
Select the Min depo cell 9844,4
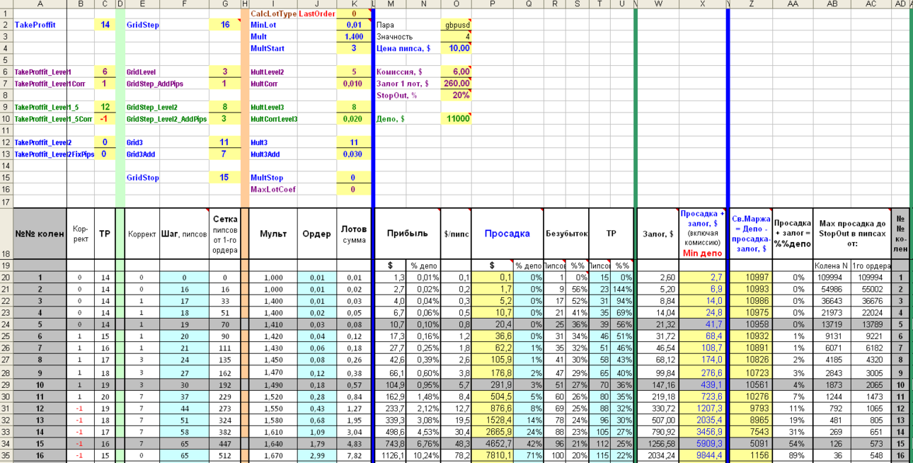(702, 455)
